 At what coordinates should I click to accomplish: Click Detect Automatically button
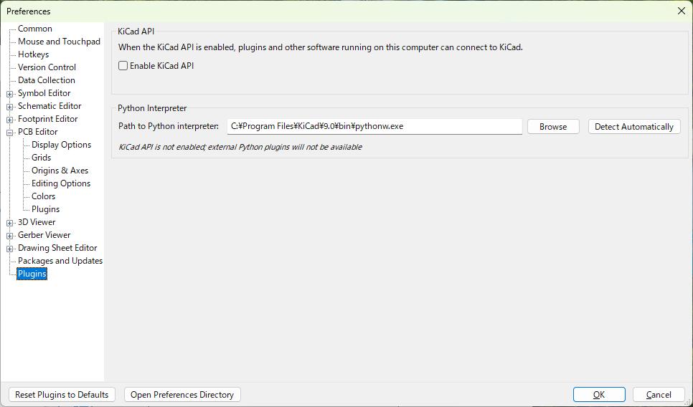click(x=634, y=127)
